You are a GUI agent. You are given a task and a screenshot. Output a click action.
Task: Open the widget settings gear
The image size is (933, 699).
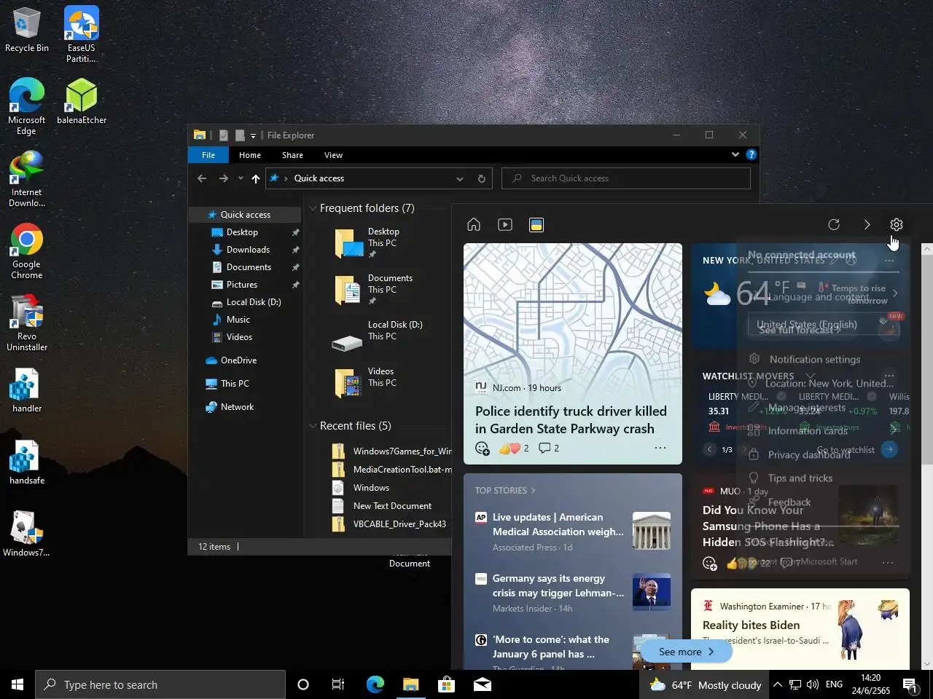[897, 224]
